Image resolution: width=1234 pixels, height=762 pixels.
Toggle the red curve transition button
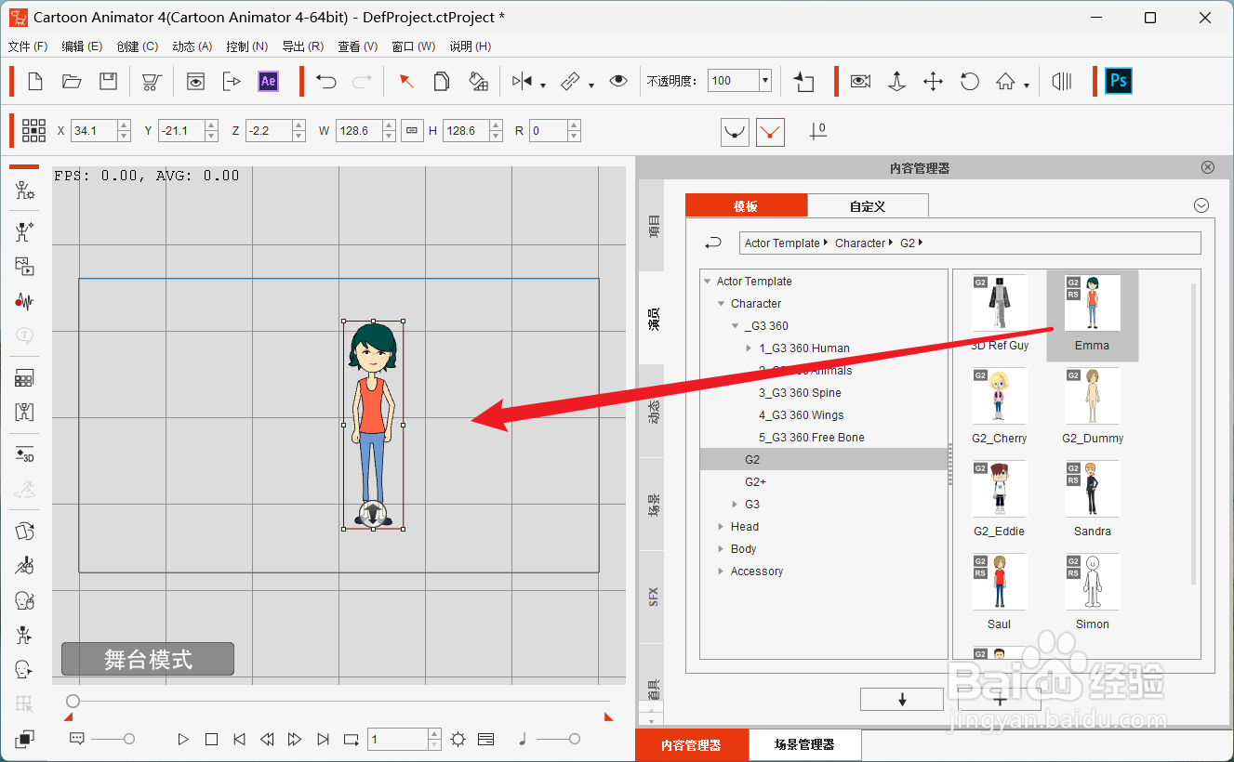(x=770, y=132)
